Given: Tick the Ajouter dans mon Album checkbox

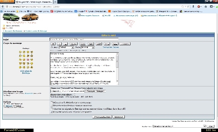Looking at the screenshot, I should point(74,94).
